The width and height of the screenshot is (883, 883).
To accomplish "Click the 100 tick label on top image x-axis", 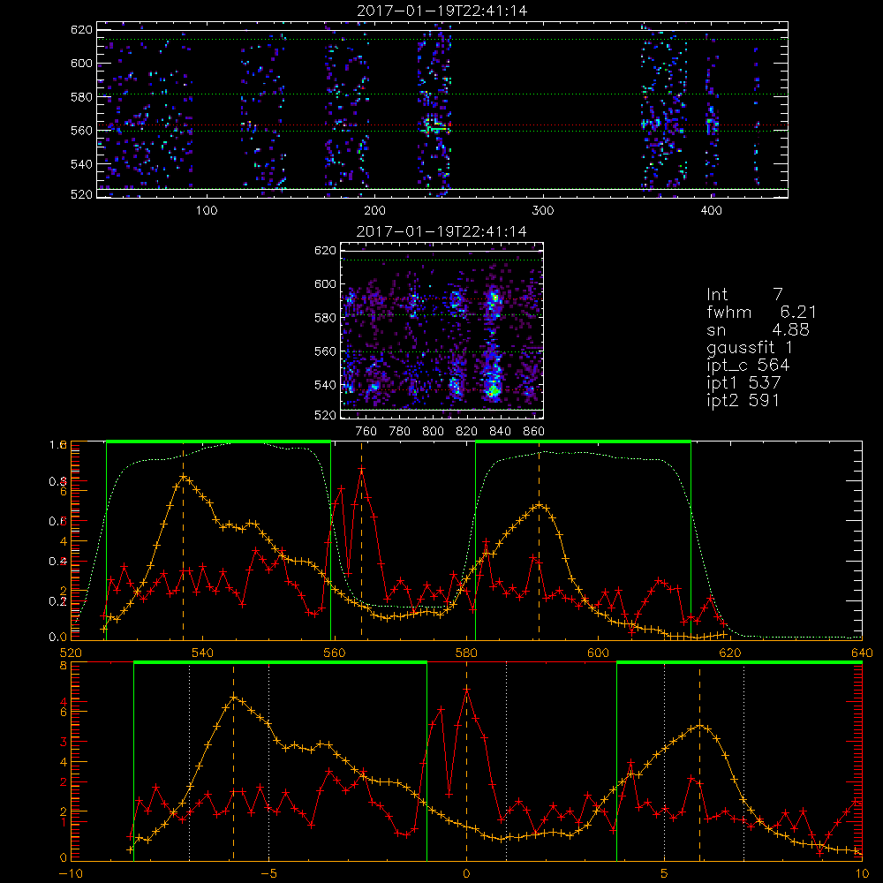I will (x=207, y=211).
